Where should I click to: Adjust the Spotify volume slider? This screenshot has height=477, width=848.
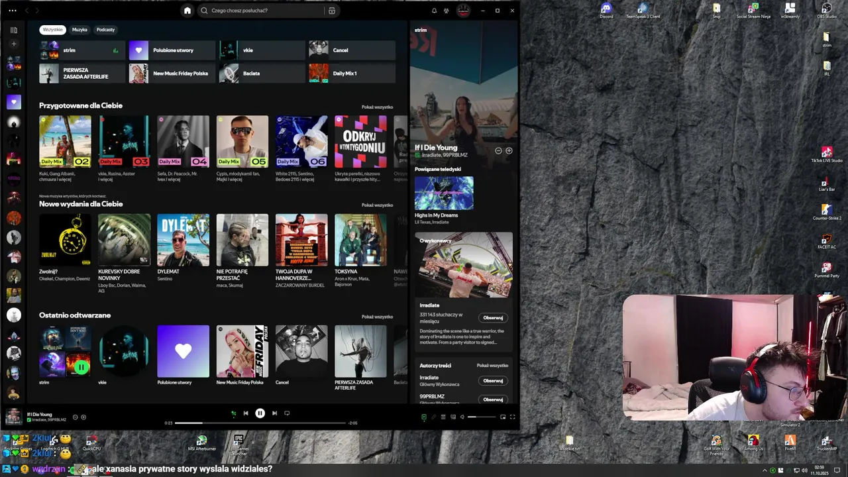tap(482, 417)
